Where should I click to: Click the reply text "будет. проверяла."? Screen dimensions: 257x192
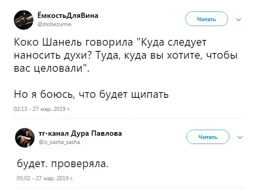coord(63,164)
